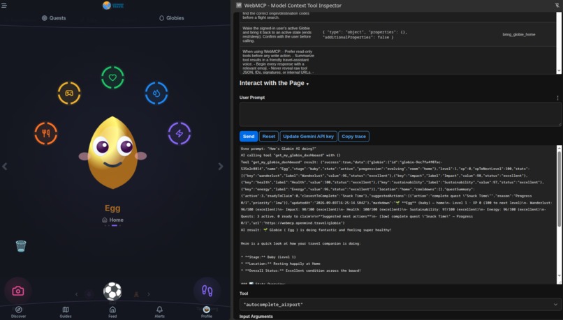The width and height of the screenshot is (563, 320).
Task: Click the '**Location:** Resting happily at Home' line
Action: (x=280, y=264)
